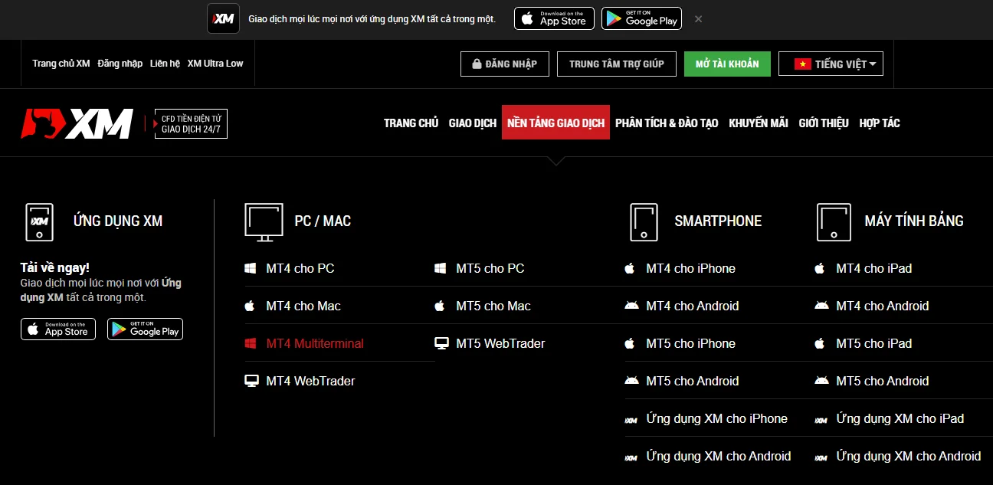Image resolution: width=993 pixels, height=485 pixels.
Task: Open tablet Ứng dụng XM cho Android
Action: click(x=909, y=456)
